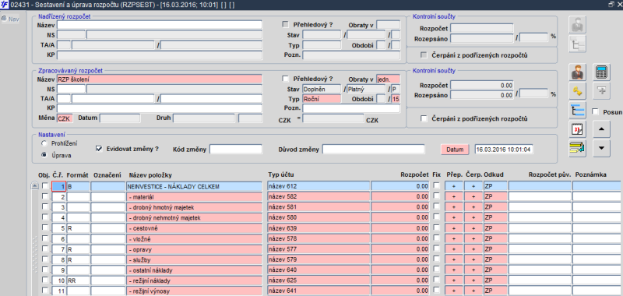Click Odkud cell ZP for režijní výnosy
This screenshot has width=623, height=296.
[495, 291]
